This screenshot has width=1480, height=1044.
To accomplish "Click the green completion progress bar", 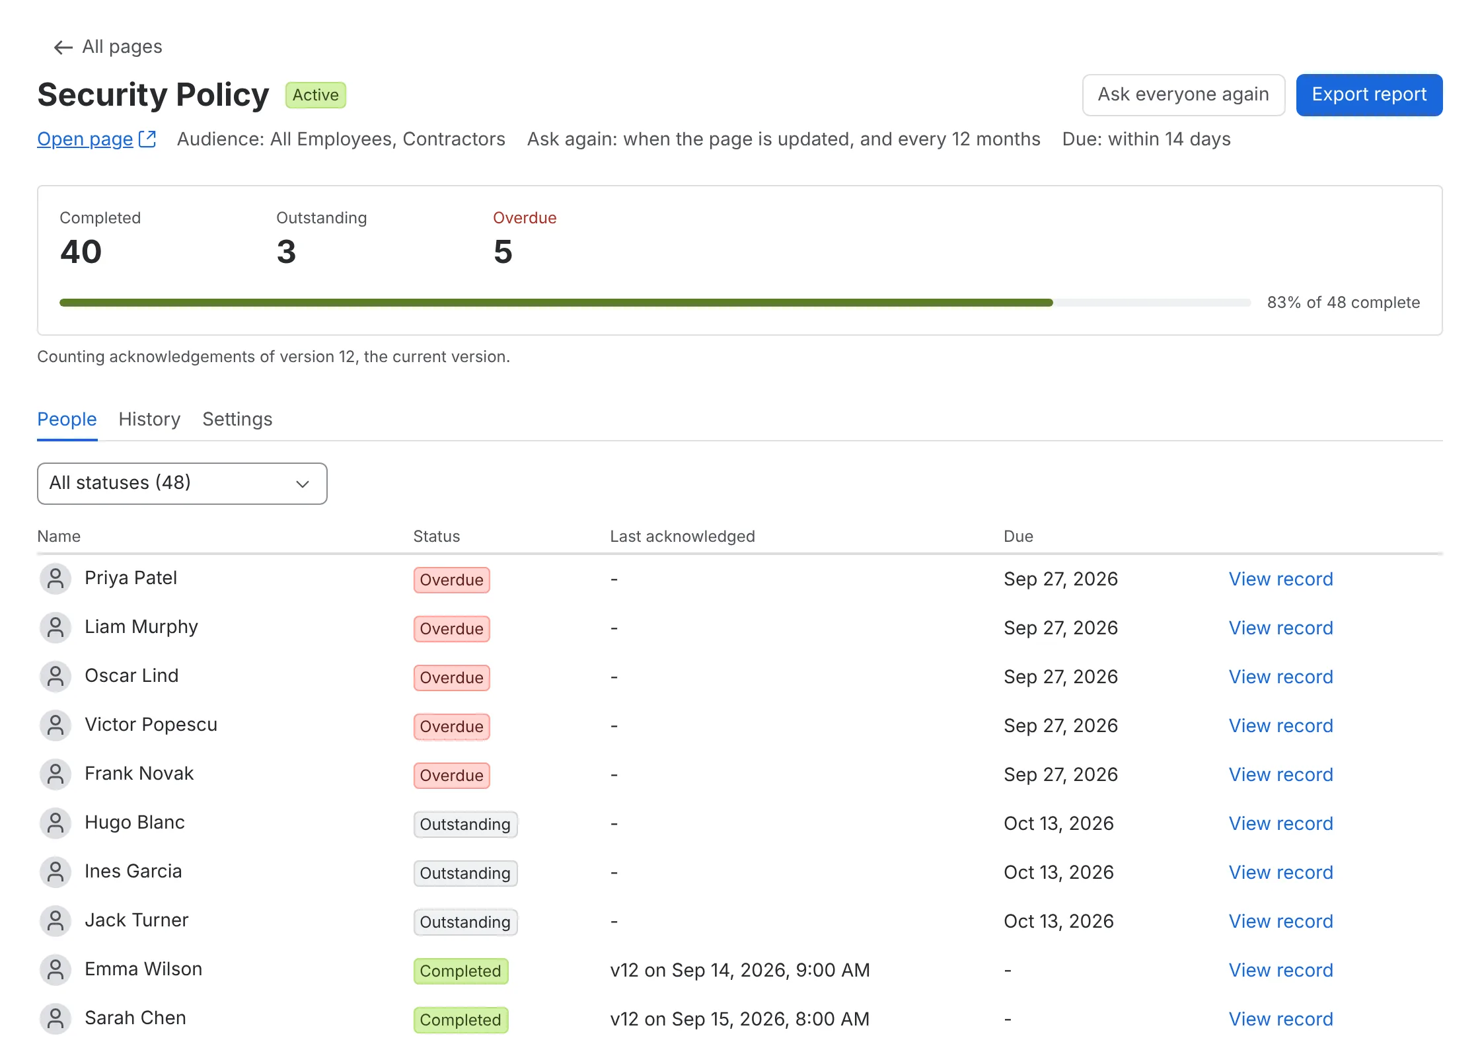I will click(x=556, y=303).
